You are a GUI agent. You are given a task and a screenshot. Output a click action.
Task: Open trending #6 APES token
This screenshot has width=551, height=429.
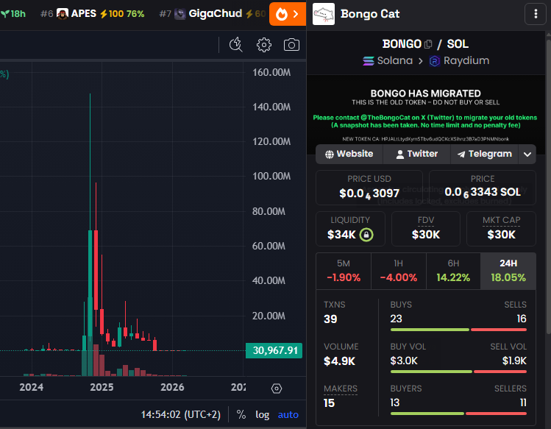coord(93,14)
